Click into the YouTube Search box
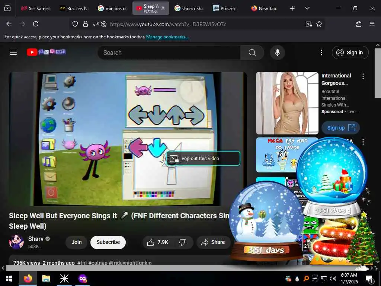381x286 pixels. pos(169,53)
